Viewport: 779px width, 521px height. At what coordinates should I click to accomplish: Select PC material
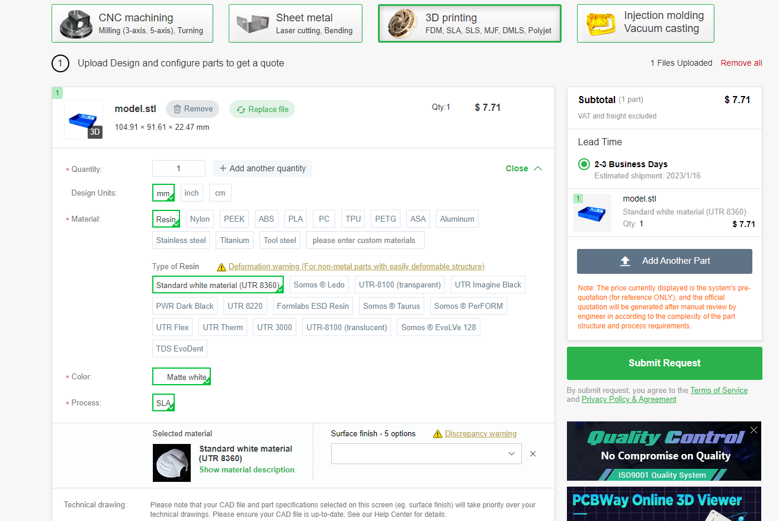[324, 219]
